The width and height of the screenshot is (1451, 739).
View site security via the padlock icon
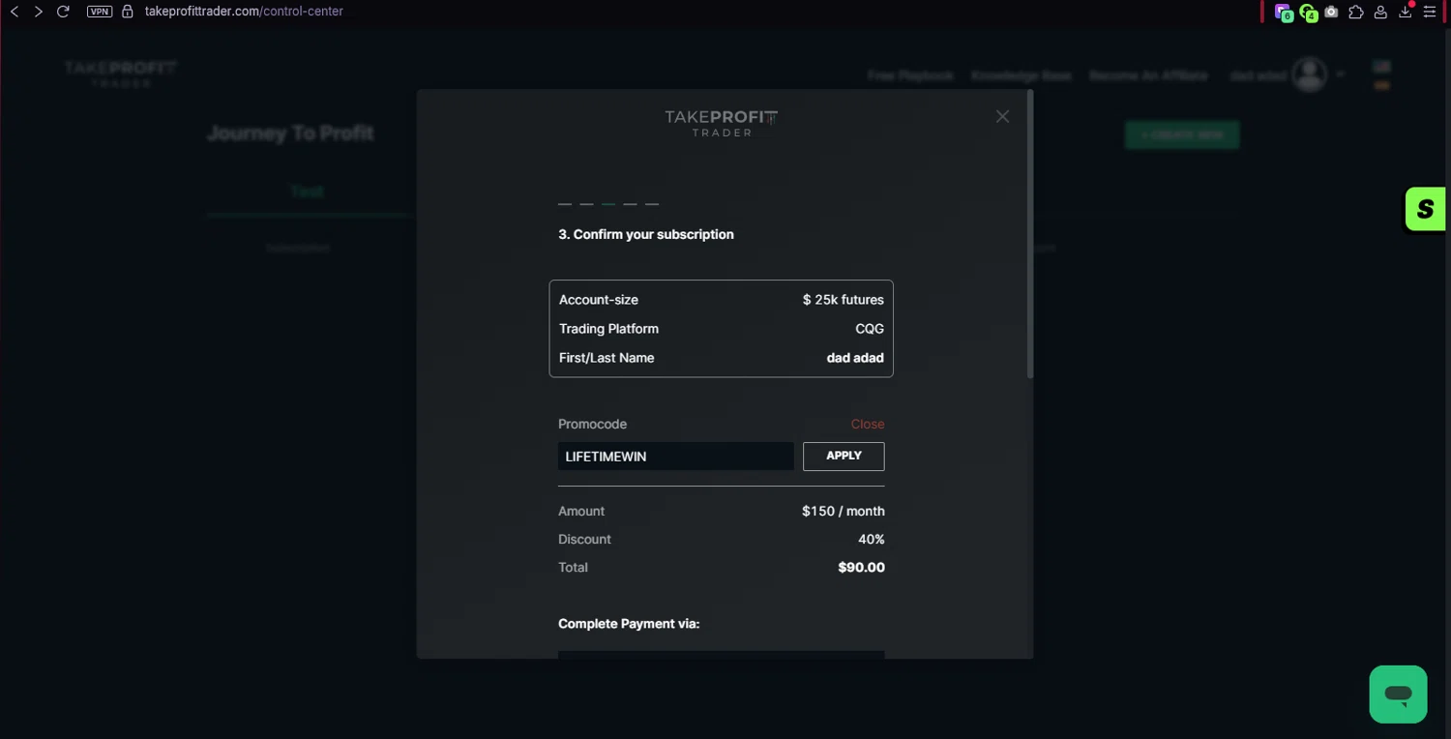pos(127,12)
